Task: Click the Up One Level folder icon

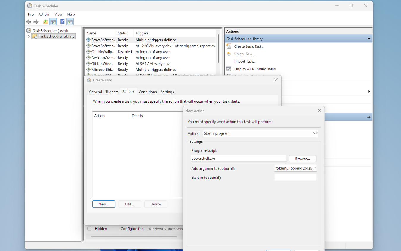Action: [45, 22]
